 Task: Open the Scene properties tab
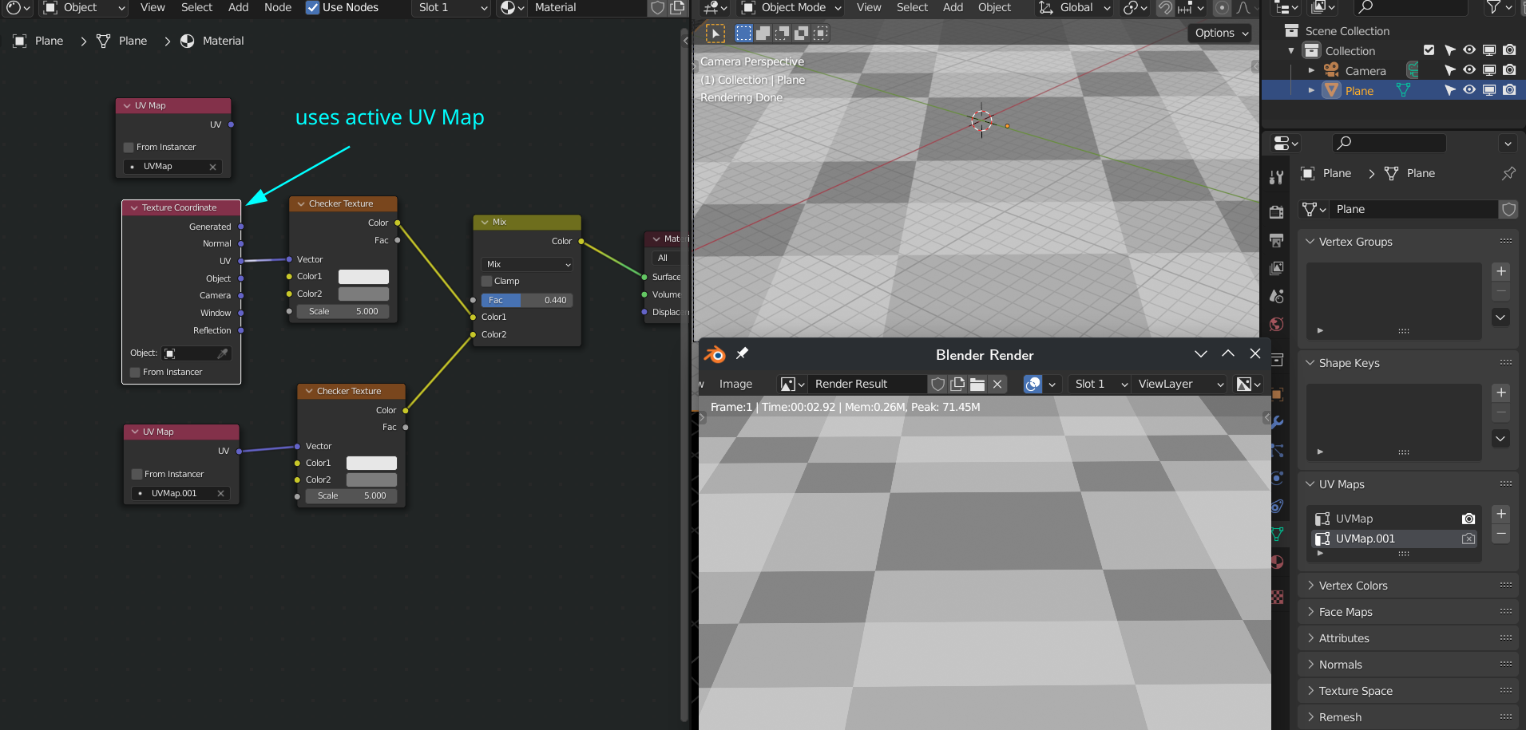pos(1277,296)
